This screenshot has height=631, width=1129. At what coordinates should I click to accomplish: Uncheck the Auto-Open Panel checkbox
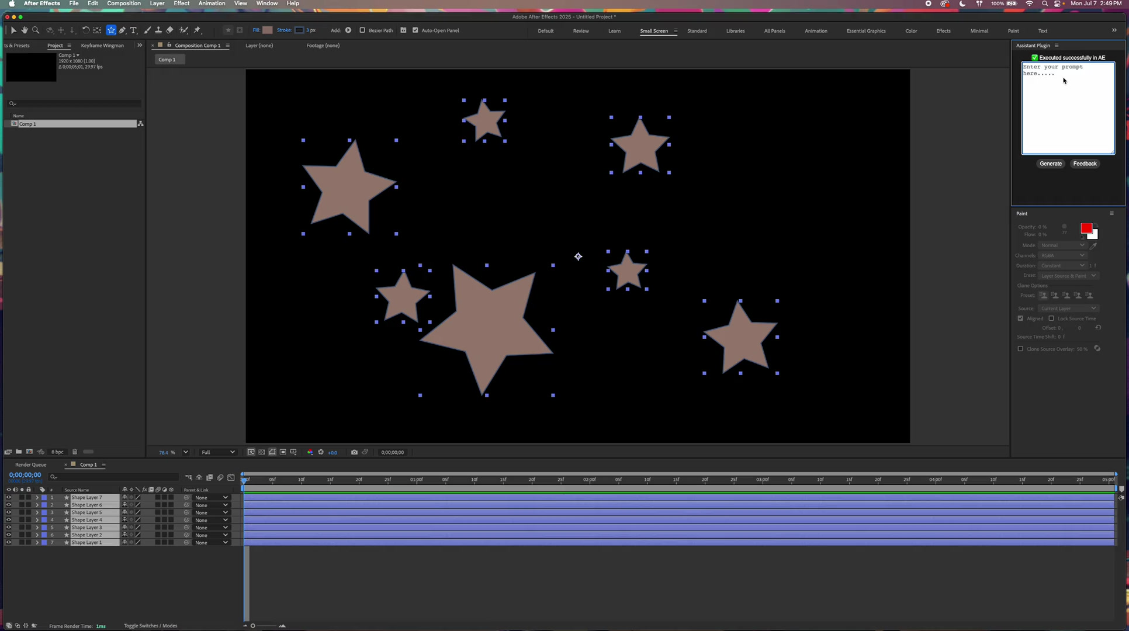coord(415,30)
